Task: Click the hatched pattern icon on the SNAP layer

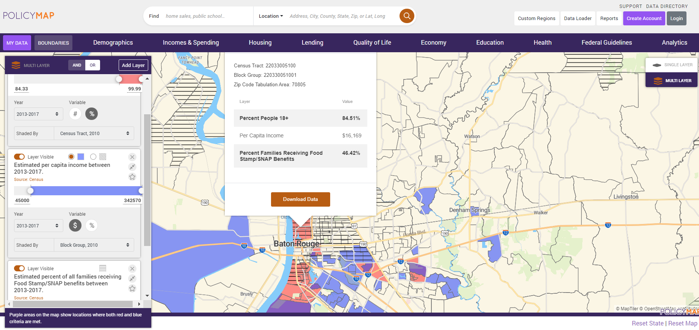Action: (103, 268)
